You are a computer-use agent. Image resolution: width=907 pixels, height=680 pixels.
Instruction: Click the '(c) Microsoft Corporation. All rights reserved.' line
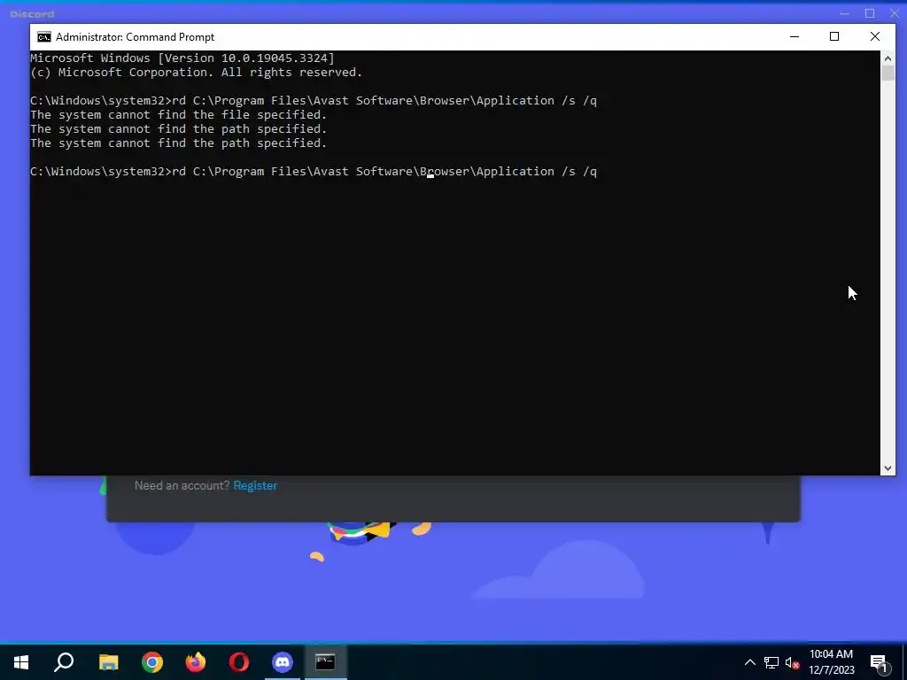(x=196, y=73)
